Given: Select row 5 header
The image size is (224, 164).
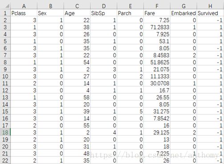Looking at the screenshot, I should [x=5, y=41].
